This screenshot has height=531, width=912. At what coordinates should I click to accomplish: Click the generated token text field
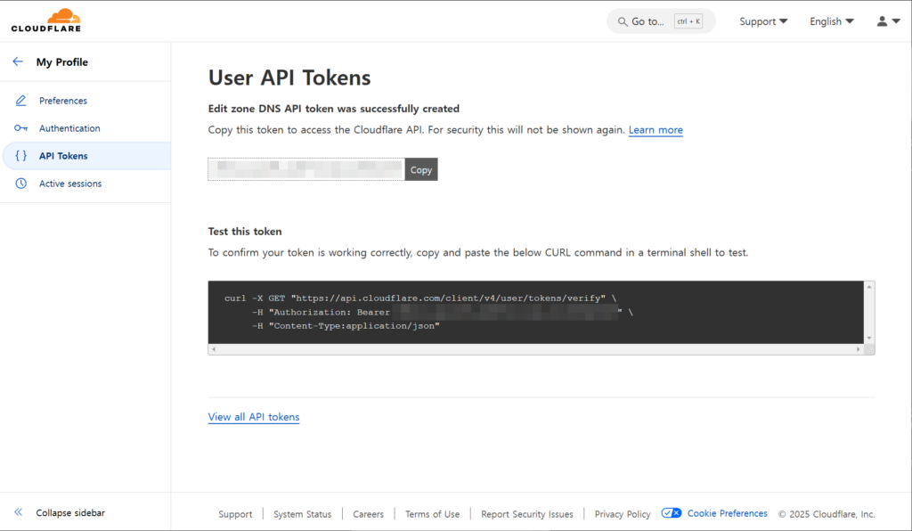pyautogui.click(x=306, y=169)
